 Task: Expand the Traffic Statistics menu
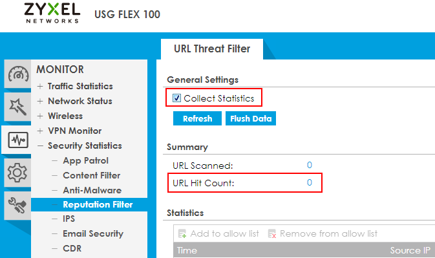(x=40, y=86)
